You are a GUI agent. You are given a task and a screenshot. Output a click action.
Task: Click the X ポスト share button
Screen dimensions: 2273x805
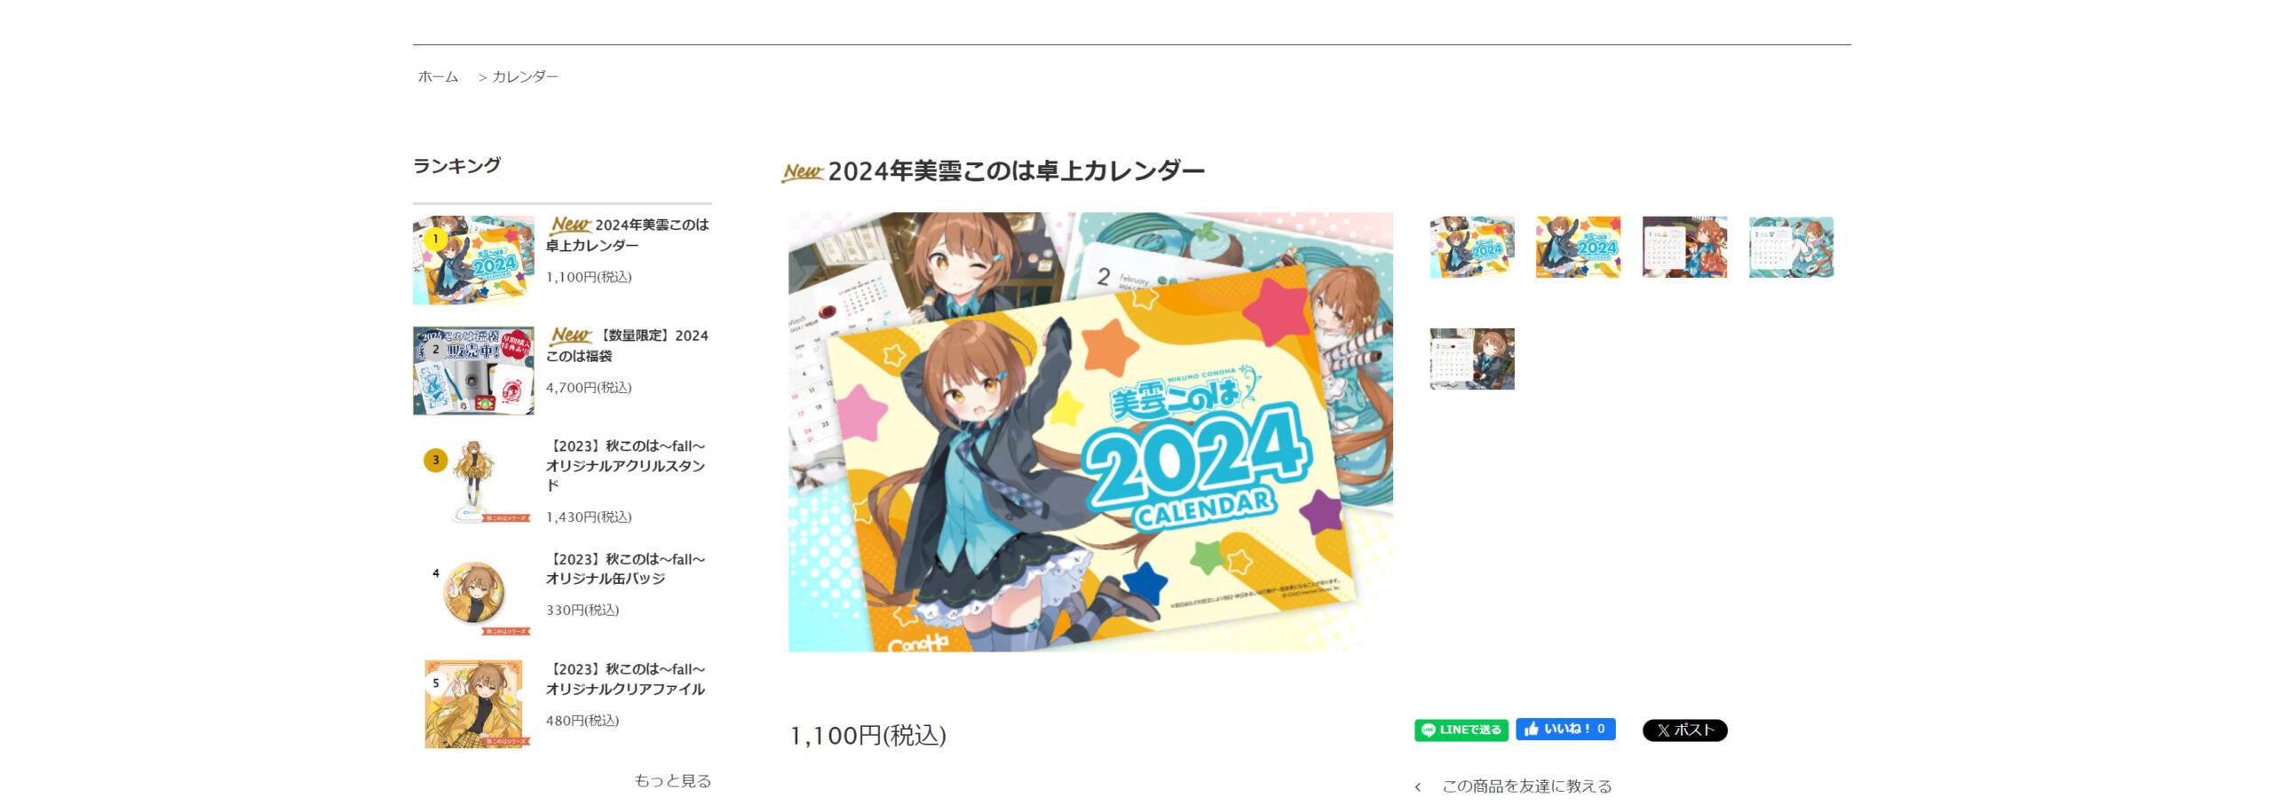pos(1684,730)
